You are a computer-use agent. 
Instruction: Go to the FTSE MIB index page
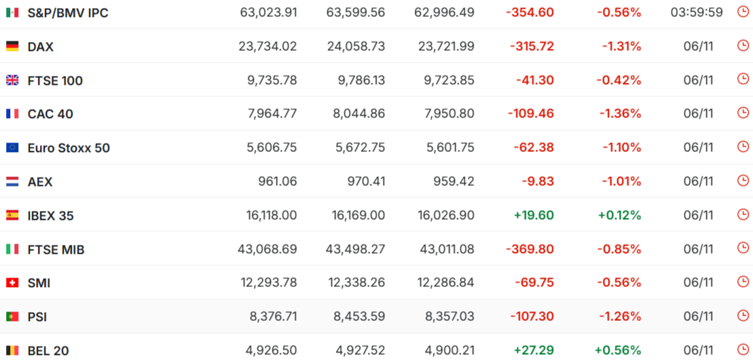click(56, 250)
